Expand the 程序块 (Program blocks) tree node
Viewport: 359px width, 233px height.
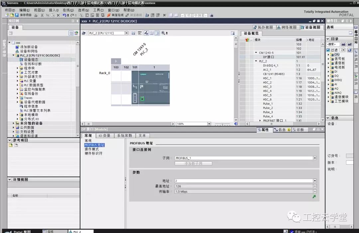click(x=18, y=68)
